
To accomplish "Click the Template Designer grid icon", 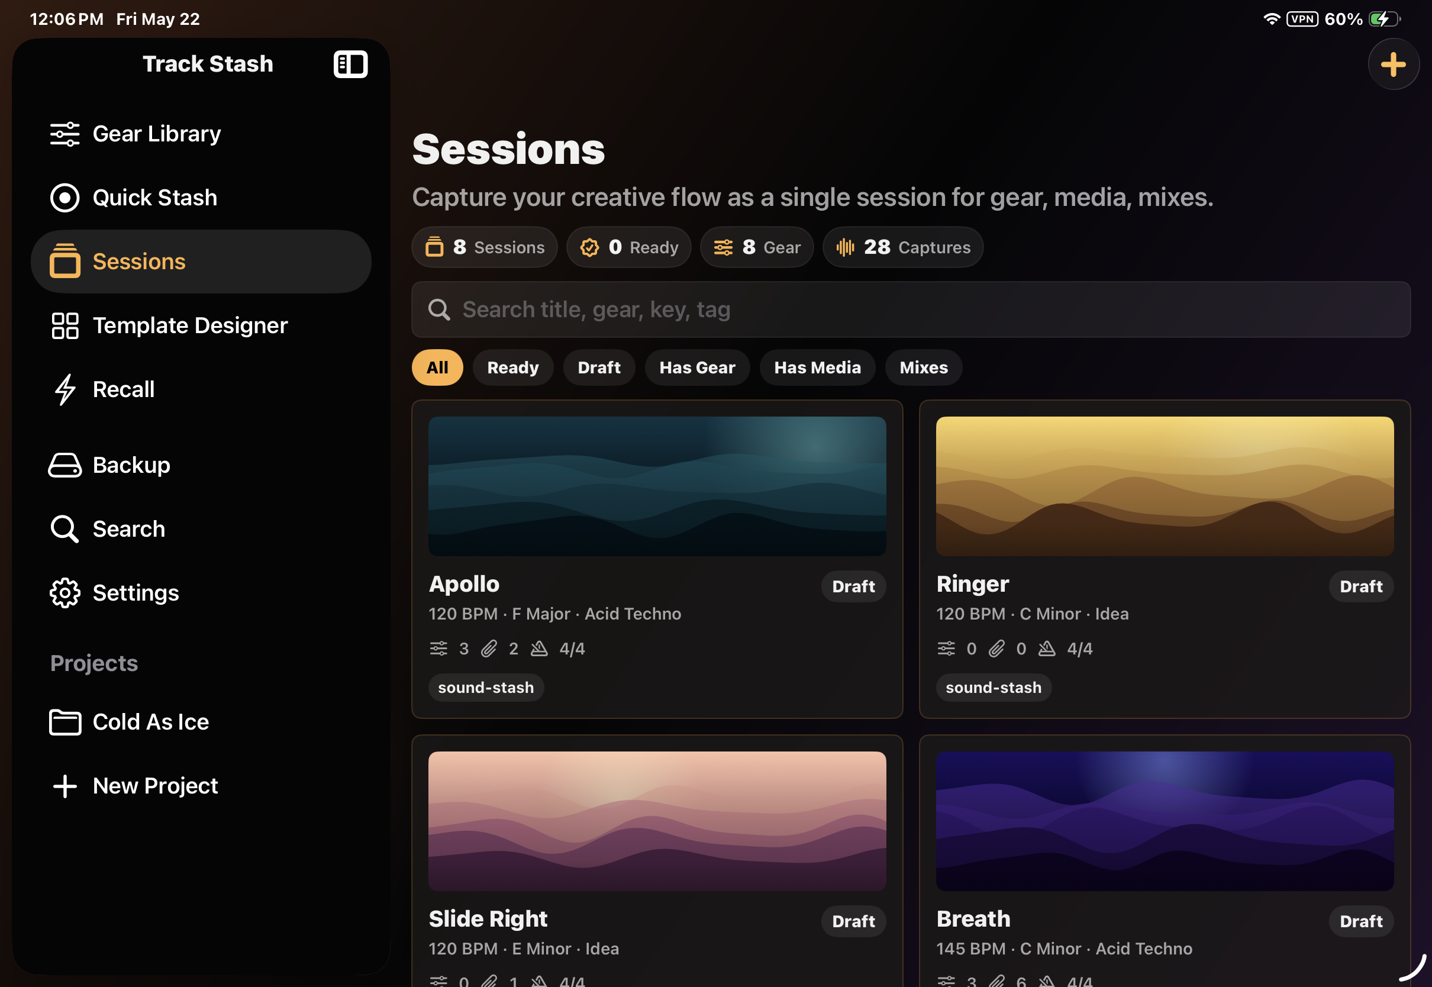I will pos(65,325).
